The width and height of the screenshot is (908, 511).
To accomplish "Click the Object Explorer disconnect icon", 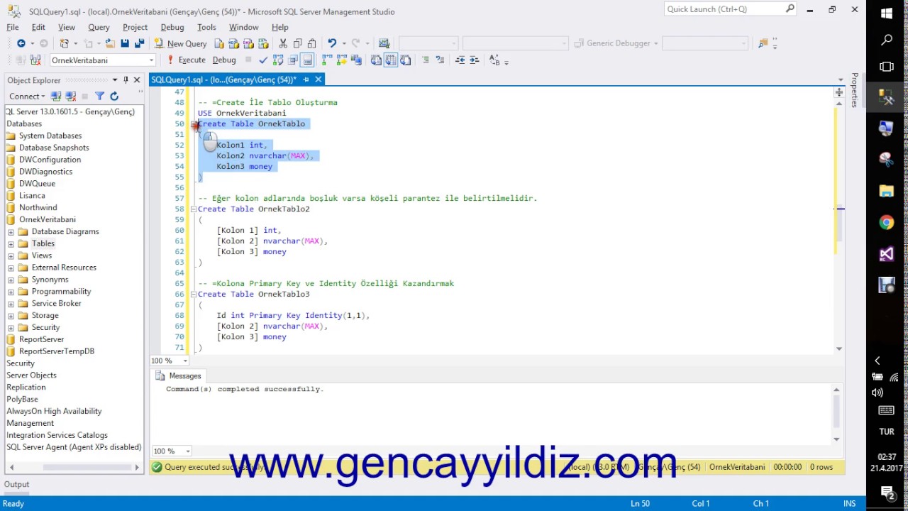I will (70, 96).
